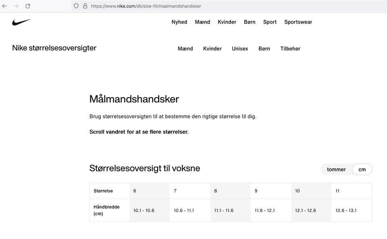This screenshot has width=387, height=239.
Task: Select Børn in size chart categories
Action: [x=264, y=49]
